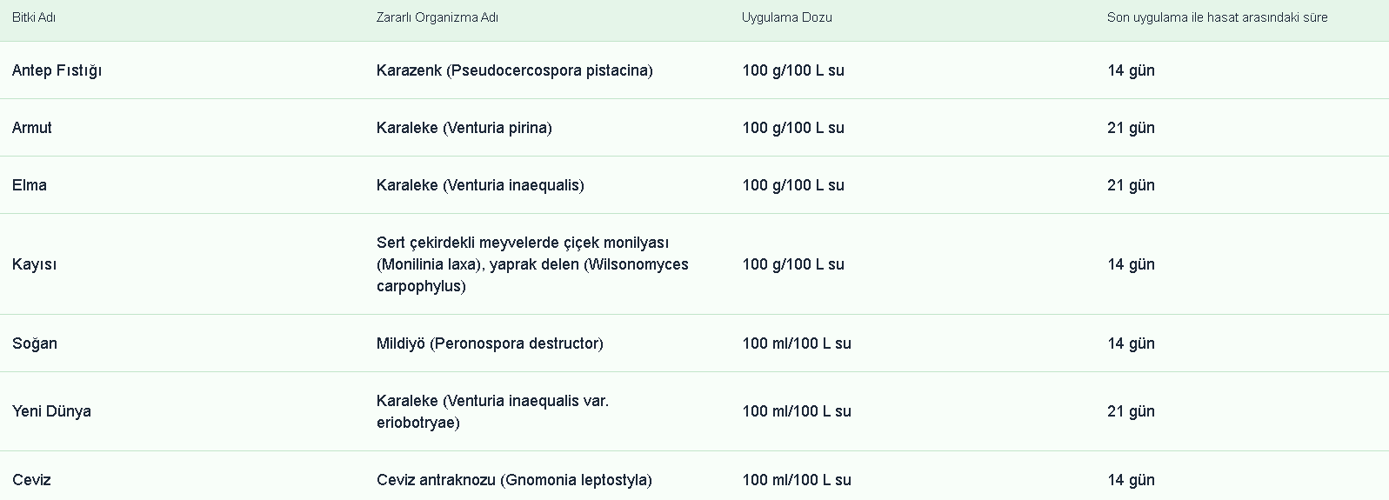Select the "Soğan" plant name
The width and height of the screenshot is (1389, 500).
coord(35,343)
